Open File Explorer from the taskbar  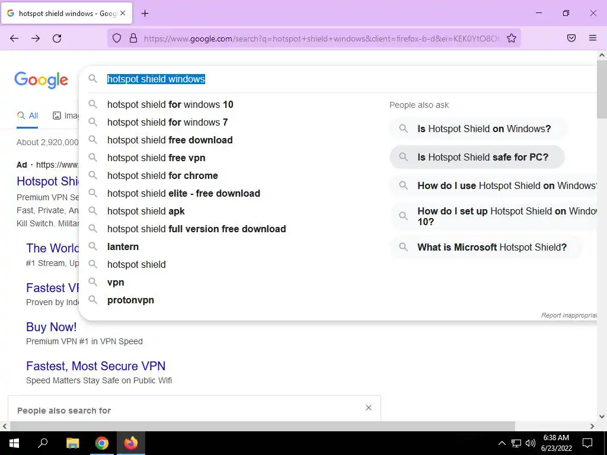coord(72,443)
